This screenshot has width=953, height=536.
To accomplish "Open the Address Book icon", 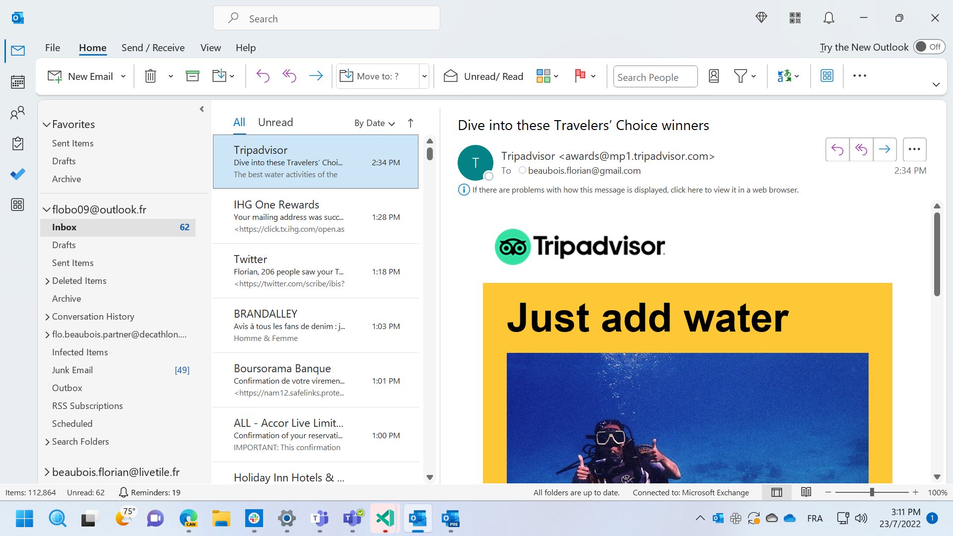I will coord(714,76).
